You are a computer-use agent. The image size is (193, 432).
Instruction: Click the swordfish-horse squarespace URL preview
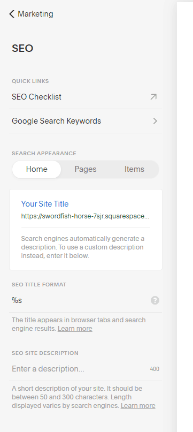pyautogui.click(x=86, y=216)
